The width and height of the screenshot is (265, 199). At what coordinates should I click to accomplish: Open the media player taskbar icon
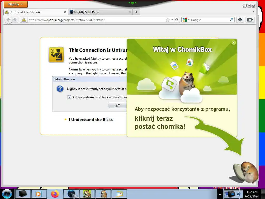39,194
